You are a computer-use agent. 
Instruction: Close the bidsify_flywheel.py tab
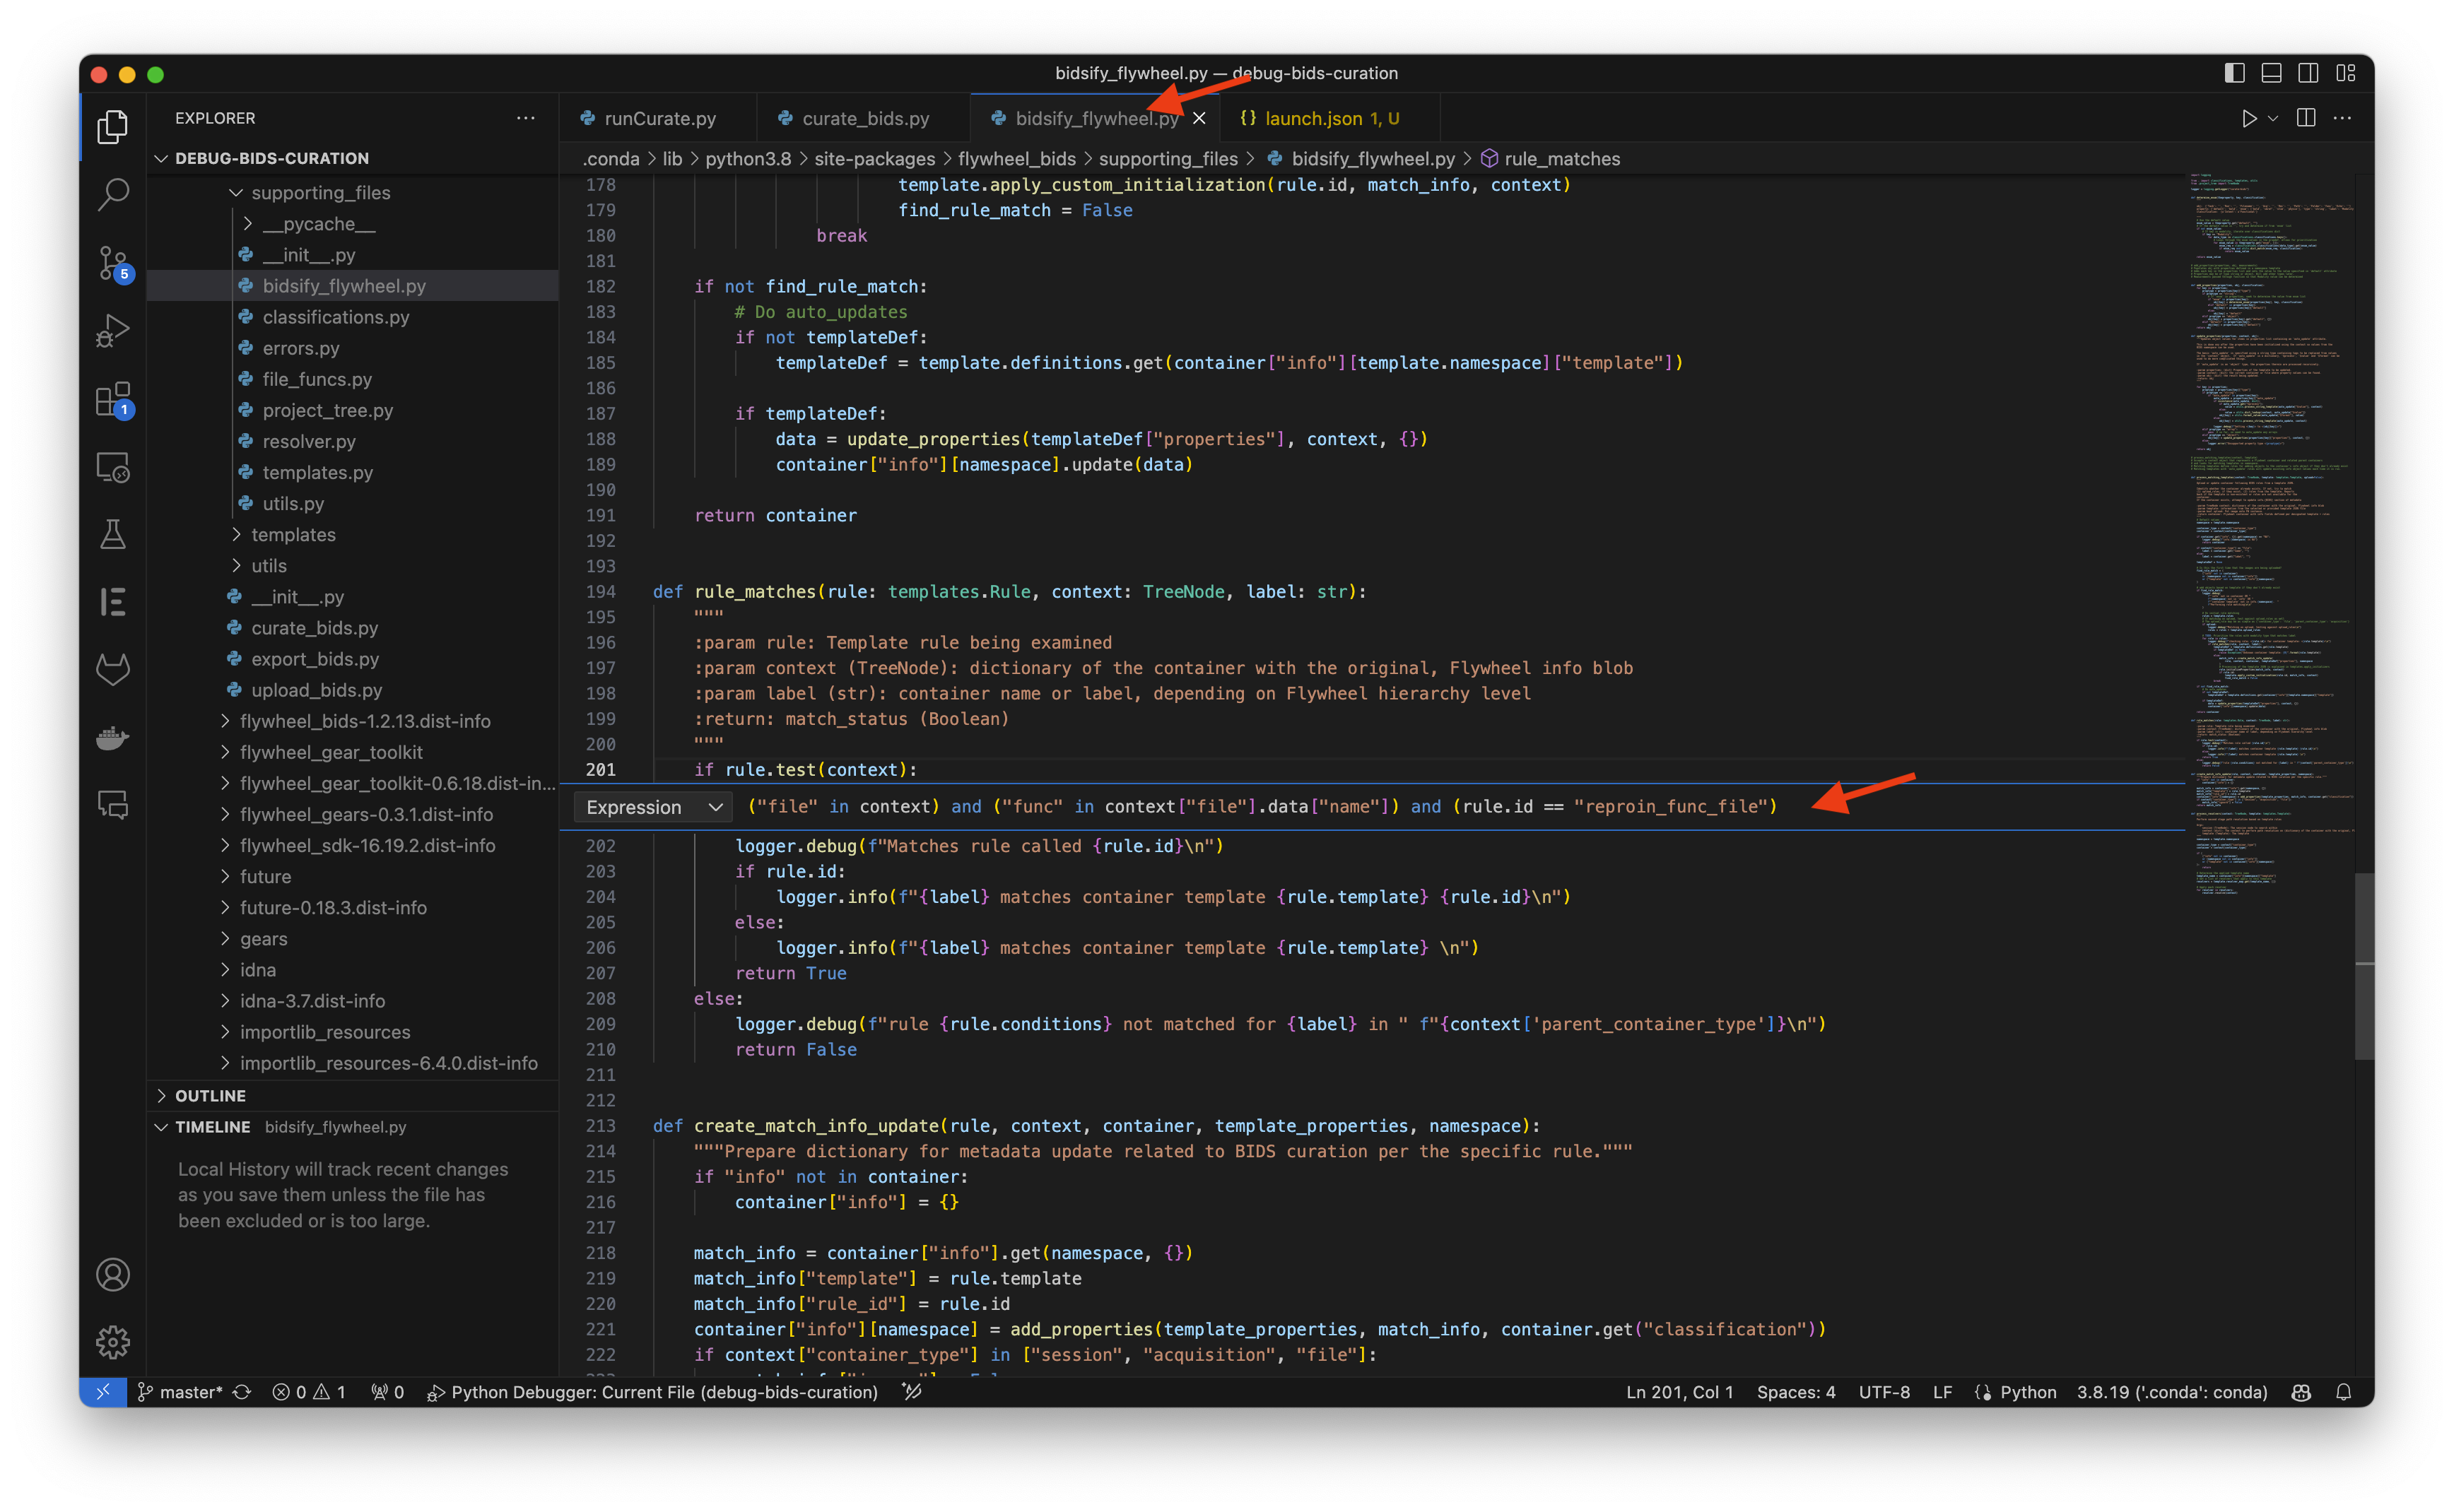click(x=1199, y=118)
